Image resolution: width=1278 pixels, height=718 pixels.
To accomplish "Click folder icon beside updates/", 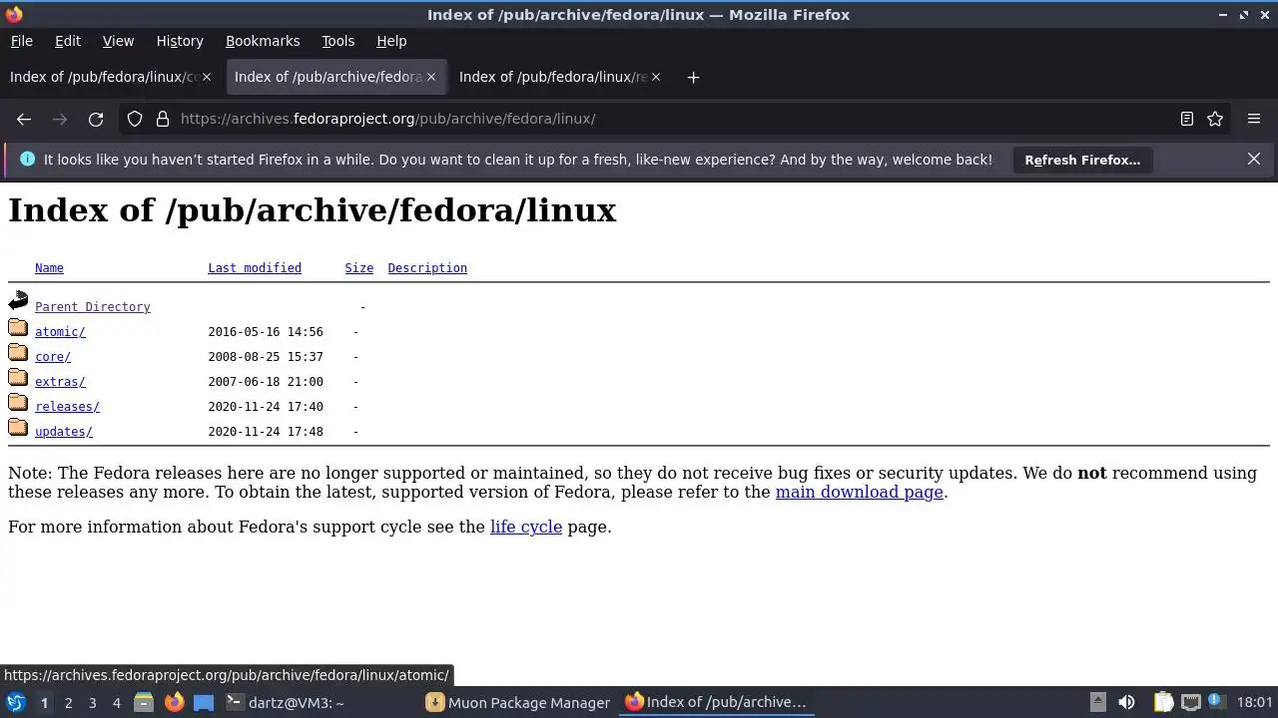I will tap(18, 427).
